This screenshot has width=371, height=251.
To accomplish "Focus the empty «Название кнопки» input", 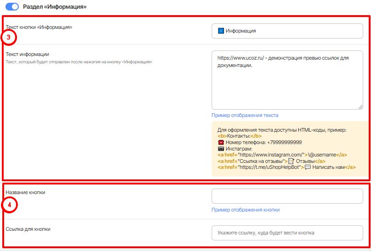I will [287, 196].
